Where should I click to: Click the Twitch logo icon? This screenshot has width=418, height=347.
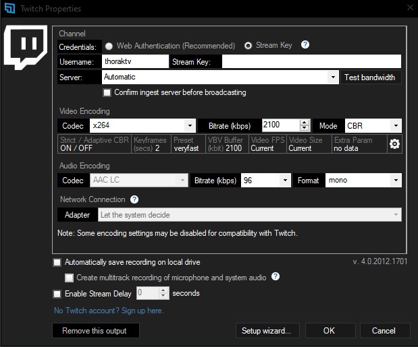(26, 48)
